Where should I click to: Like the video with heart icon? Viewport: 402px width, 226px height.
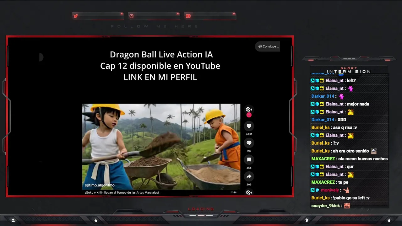point(249,126)
